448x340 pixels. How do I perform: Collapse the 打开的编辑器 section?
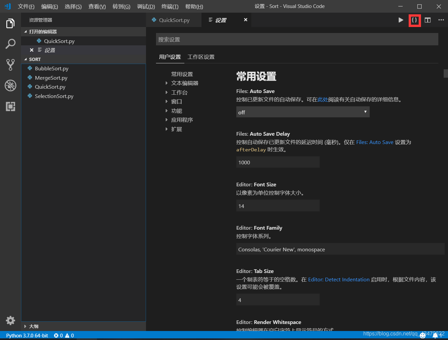pyautogui.click(x=83, y=32)
